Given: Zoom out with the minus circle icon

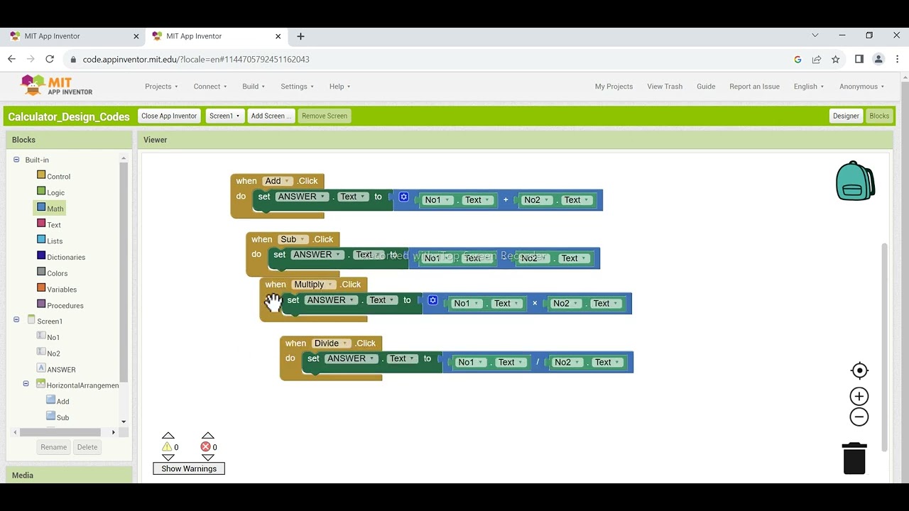Looking at the screenshot, I should [x=859, y=417].
